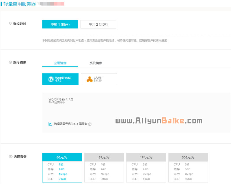Image resolution: width=231 pixels, height=184 pixels.
Task: Click the WordPress 4.7.3 description heading
Action: pyautogui.click(x=61, y=99)
